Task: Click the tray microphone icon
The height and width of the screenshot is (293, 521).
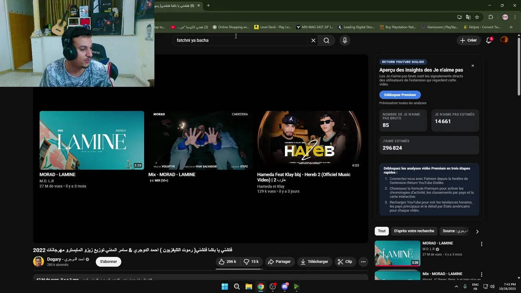Action: point(465,286)
